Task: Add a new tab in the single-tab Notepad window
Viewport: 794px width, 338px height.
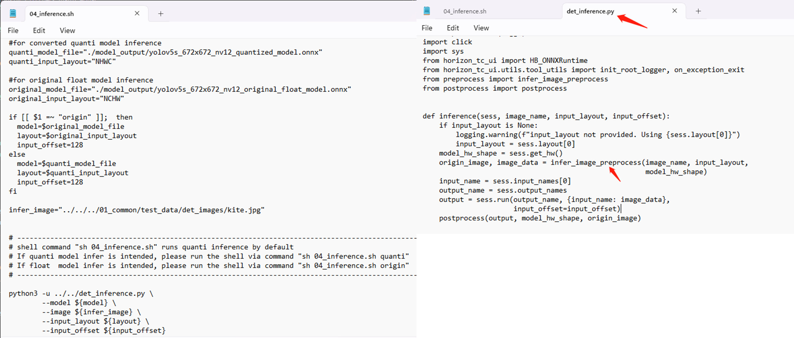Action: pos(161,14)
